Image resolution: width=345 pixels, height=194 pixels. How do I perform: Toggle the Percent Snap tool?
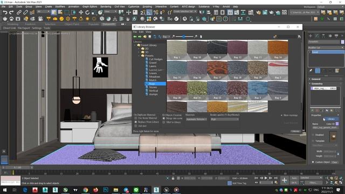[156, 12]
